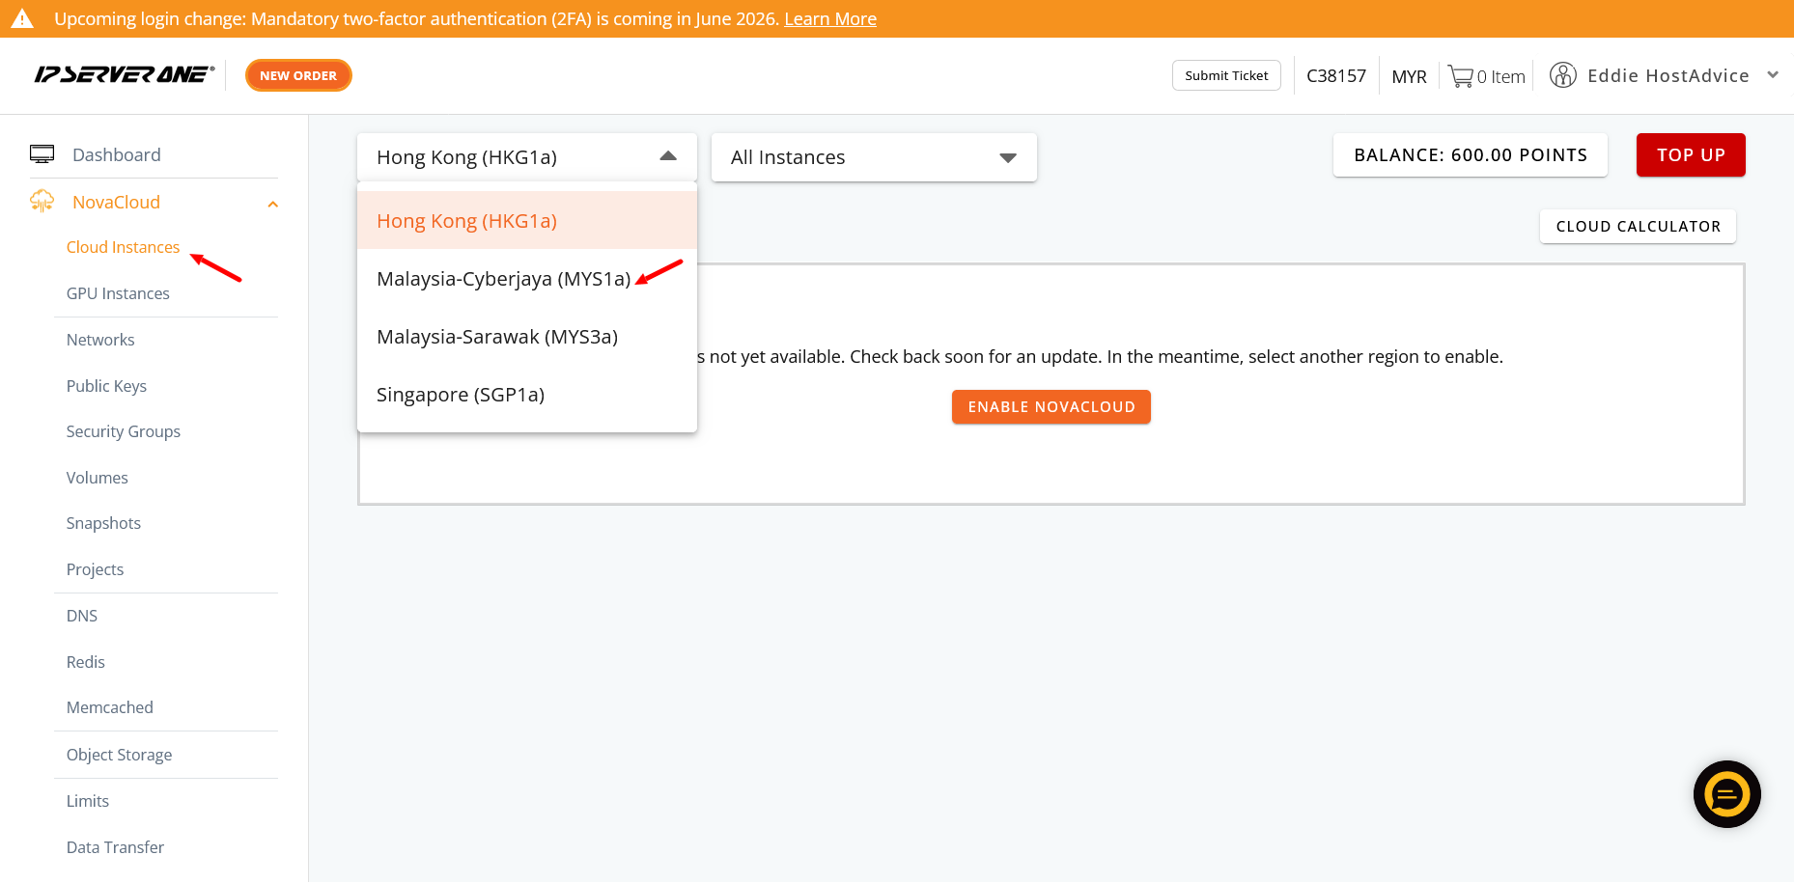Open the shopping cart icon
The width and height of the screenshot is (1794, 883).
tap(1460, 76)
